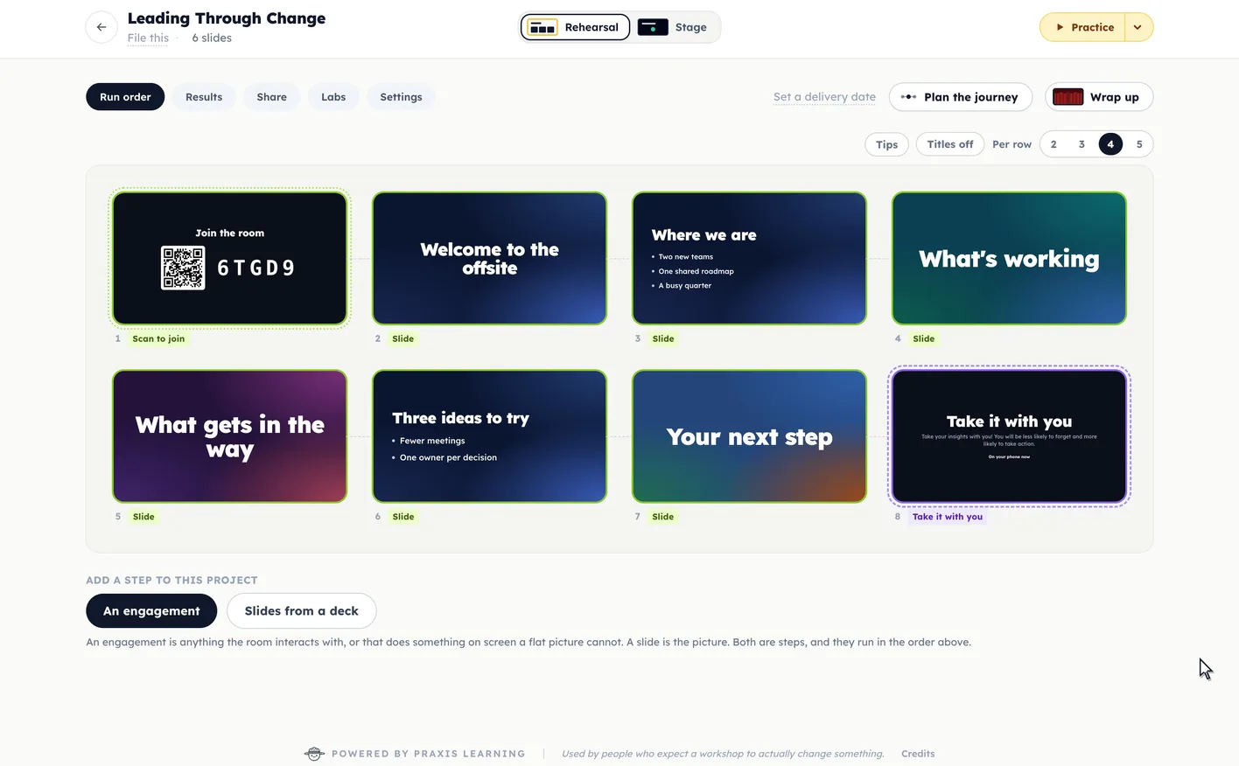The height and width of the screenshot is (766, 1239).
Task: Add An engagement step
Action: 151,611
